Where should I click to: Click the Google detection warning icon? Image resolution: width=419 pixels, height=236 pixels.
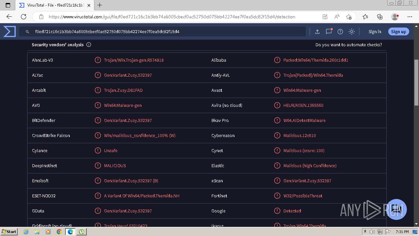[x=277, y=211]
